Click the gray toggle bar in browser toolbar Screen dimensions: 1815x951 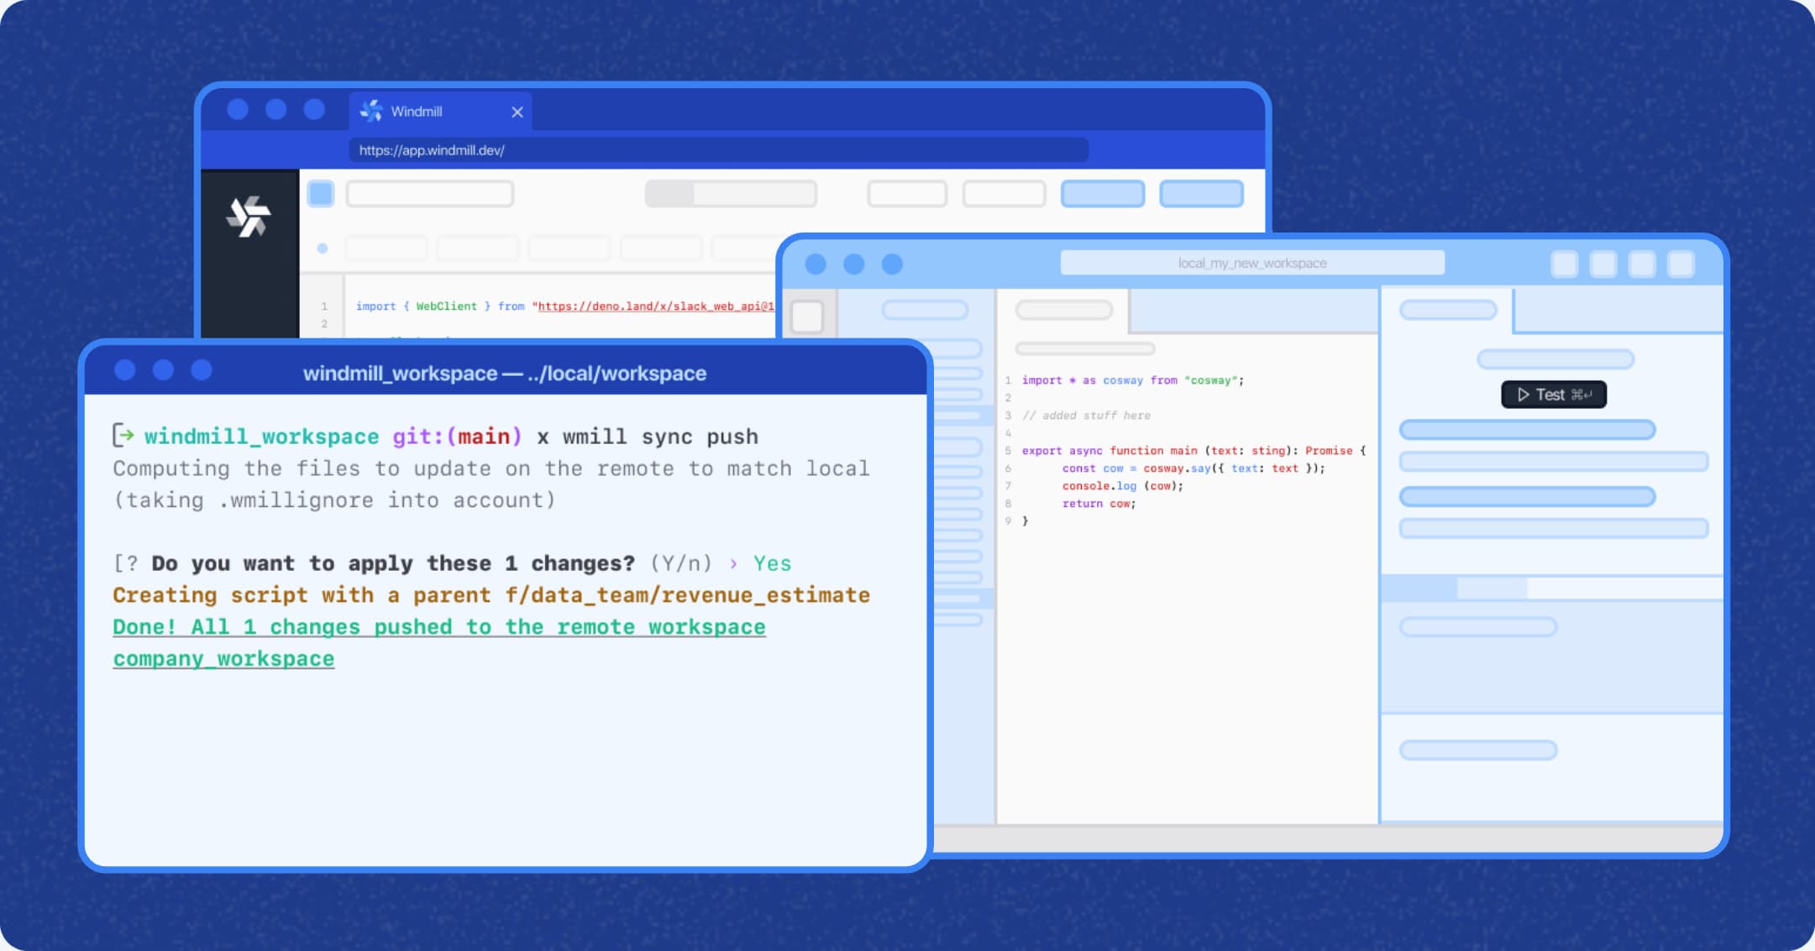(730, 194)
